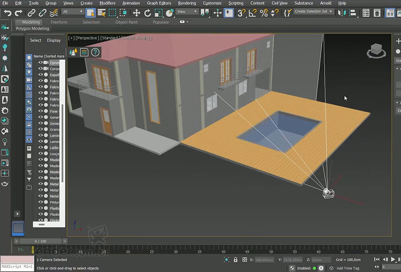Open viewport help question-mark icon
Image resolution: width=401 pixels, height=272 pixels.
point(95,52)
